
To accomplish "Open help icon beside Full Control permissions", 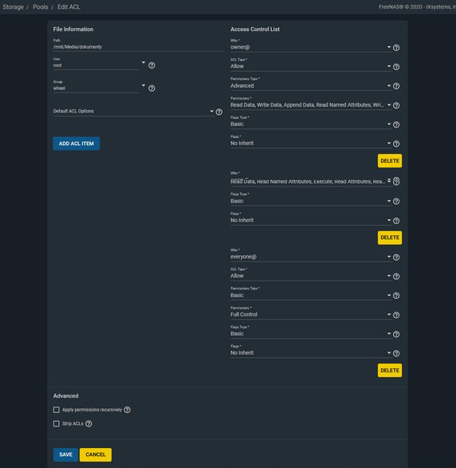I will click(396, 315).
